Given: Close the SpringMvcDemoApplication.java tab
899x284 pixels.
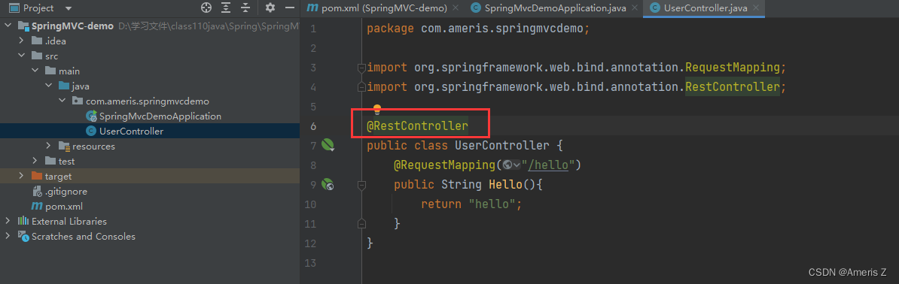Looking at the screenshot, I should coord(634,8).
